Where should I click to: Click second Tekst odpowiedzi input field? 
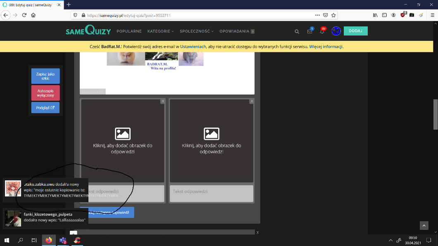coord(211,193)
